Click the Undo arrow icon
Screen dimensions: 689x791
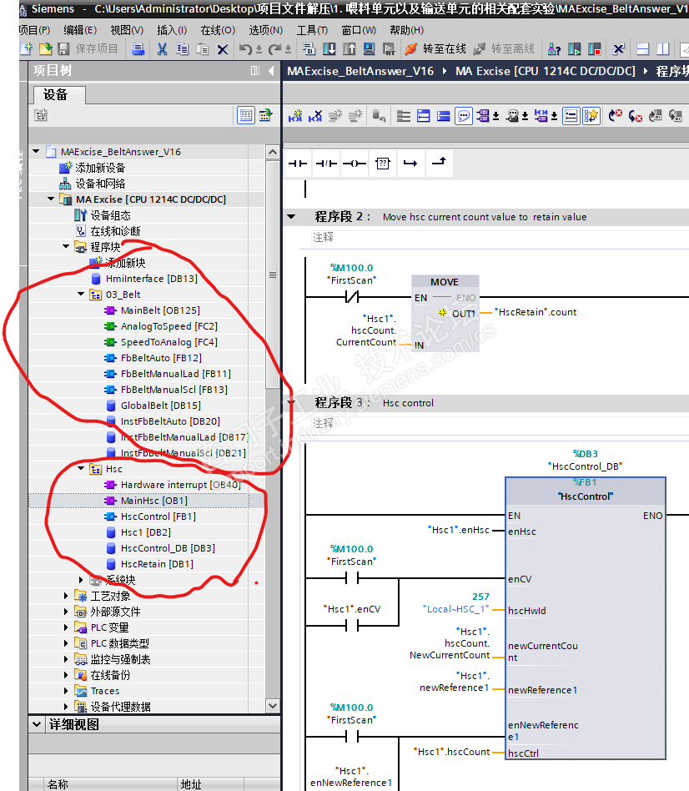click(x=245, y=49)
